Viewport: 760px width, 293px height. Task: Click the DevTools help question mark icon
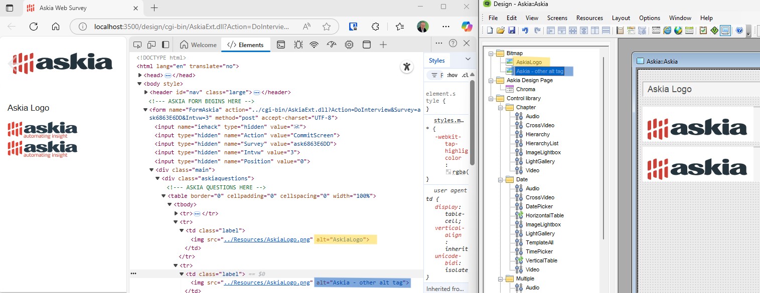(x=453, y=44)
